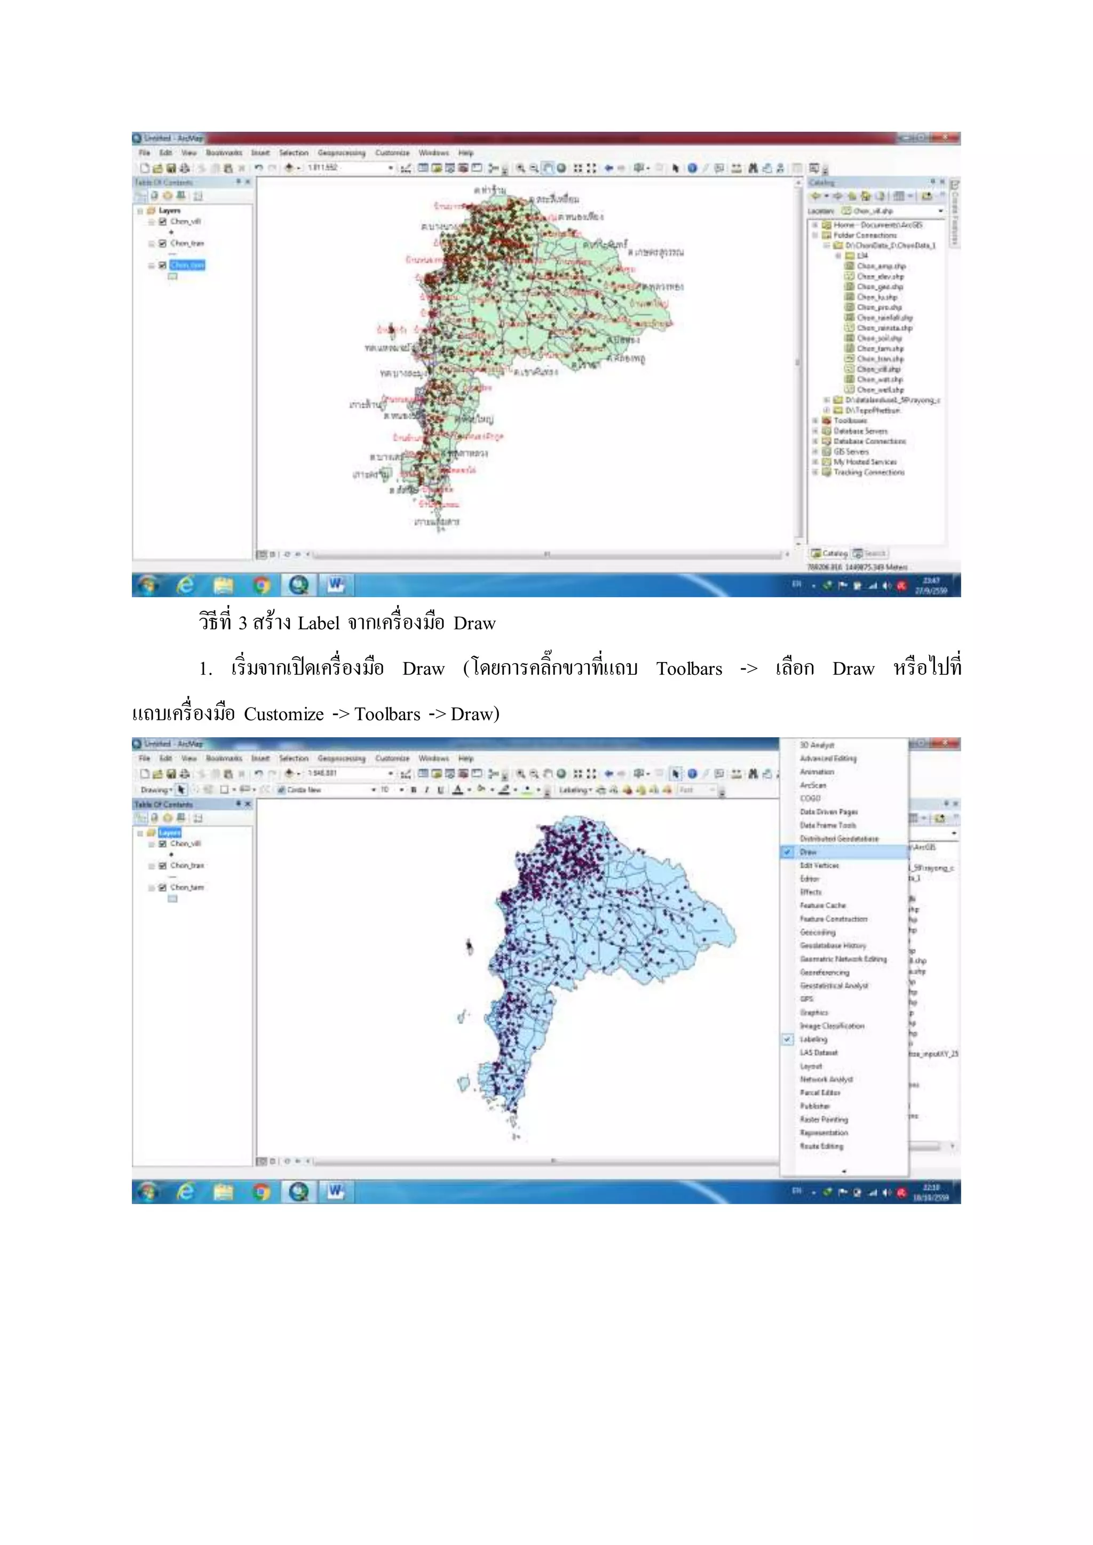This screenshot has width=1093, height=1545.
Task: Click Chon_soil.shp in the Catalog tree
Action: (x=879, y=338)
